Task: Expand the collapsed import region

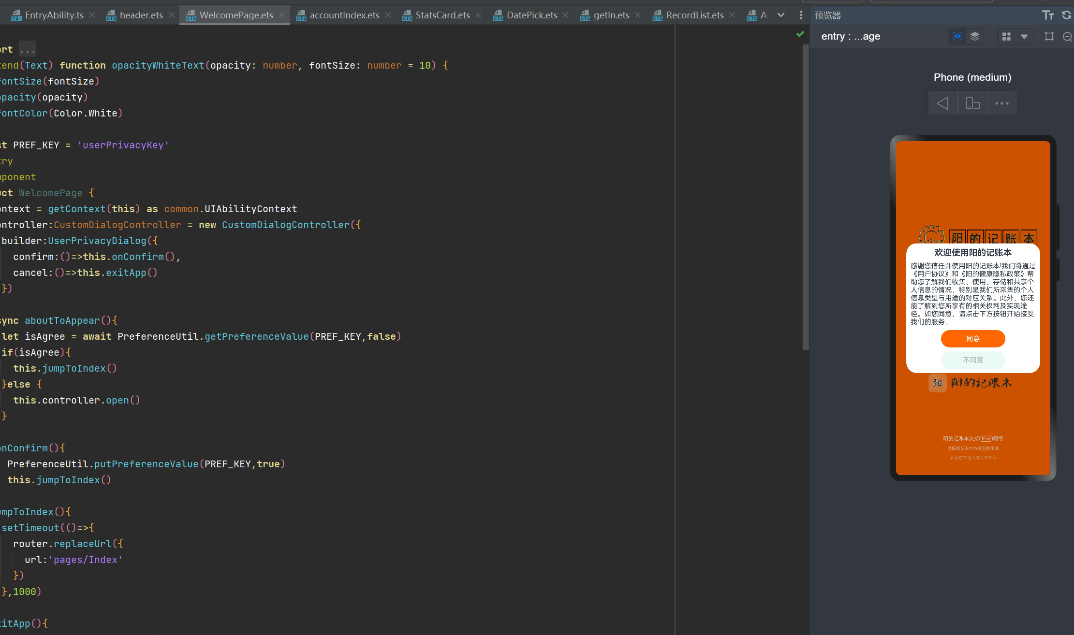Action: (x=27, y=49)
